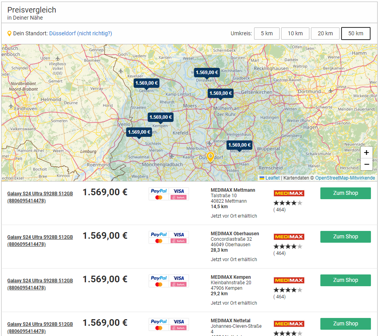Go to shop for MEDIMAX Kempen offer
This screenshot has width=378, height=336.
click(345, 280)
